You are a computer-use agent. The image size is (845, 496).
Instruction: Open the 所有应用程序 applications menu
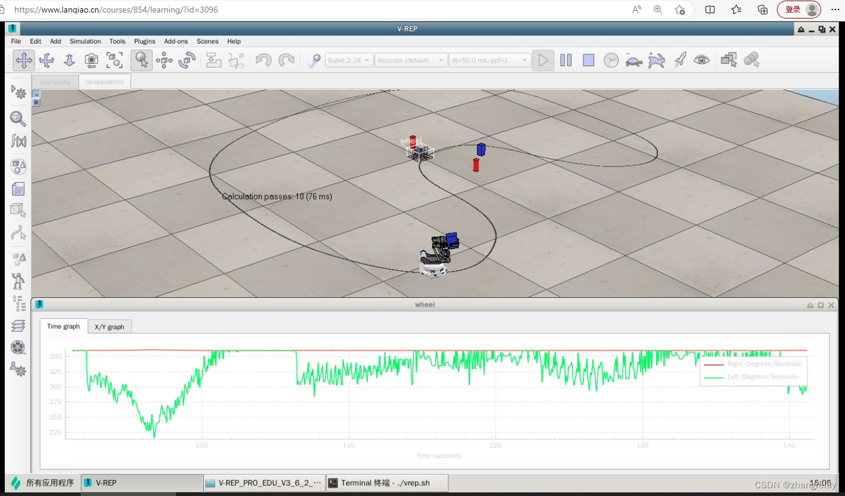pos(43,483)
